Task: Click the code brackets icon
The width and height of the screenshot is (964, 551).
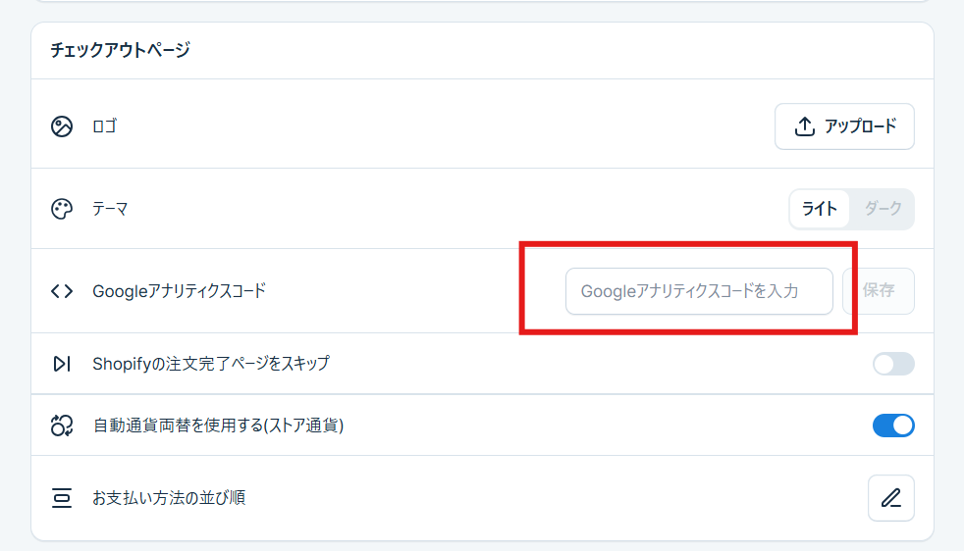Action: click(x=62, y=291)
